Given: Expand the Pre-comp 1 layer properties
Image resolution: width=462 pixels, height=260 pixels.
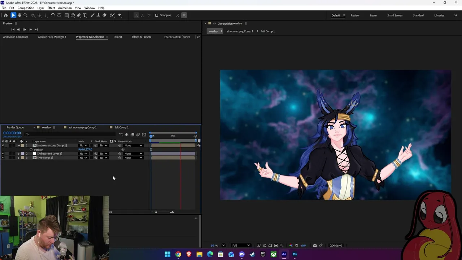Looking at the screenshot, I should click(x=18, y=158).
